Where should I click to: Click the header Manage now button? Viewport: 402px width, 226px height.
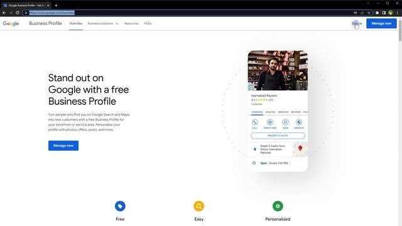(x=381, y=23)
